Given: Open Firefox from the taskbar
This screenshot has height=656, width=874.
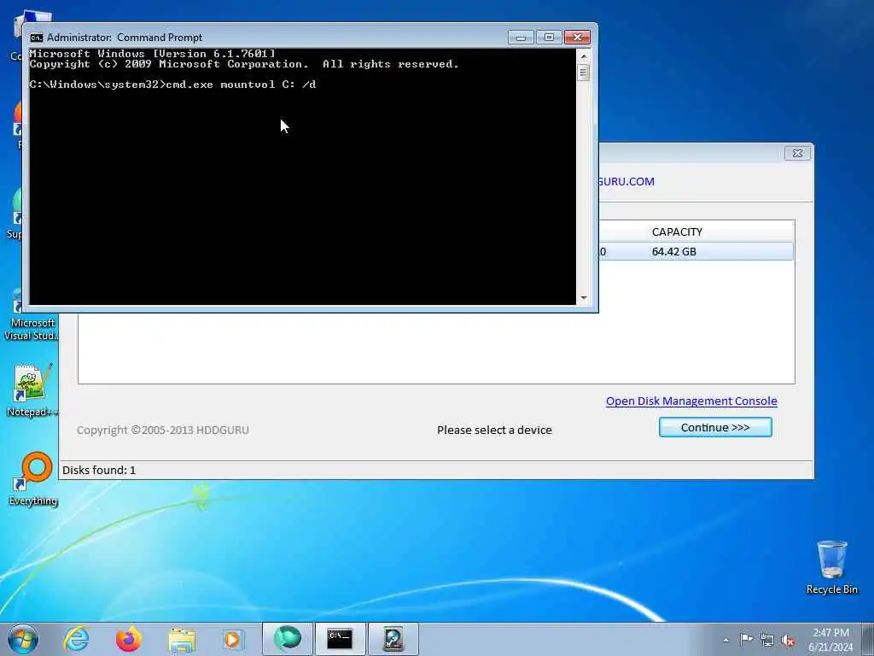Looking at the screenshot, I should 129,639.
